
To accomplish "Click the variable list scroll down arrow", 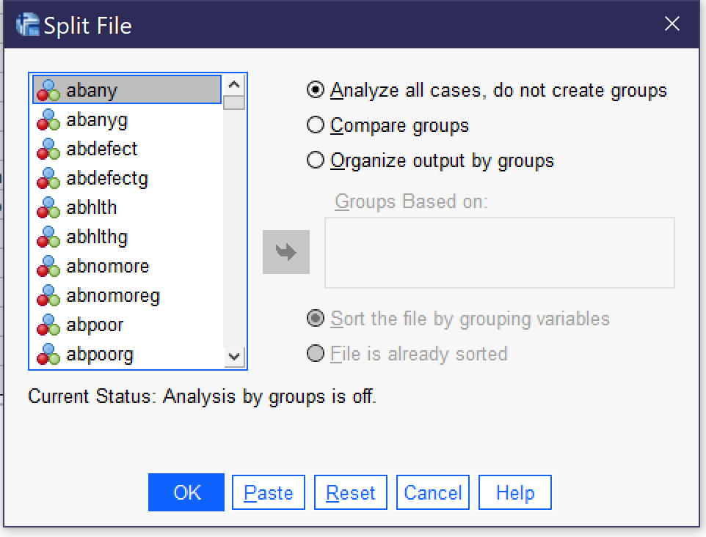I will click(x=233, y=357).
